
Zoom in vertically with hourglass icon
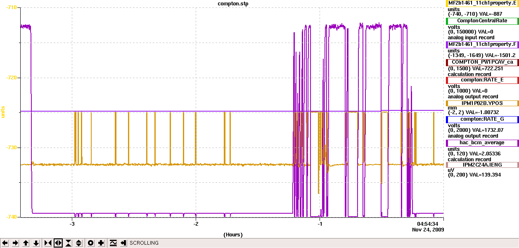(69, 243)
